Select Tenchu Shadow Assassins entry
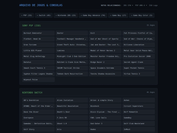177x133 pixels. pos(105,74)
